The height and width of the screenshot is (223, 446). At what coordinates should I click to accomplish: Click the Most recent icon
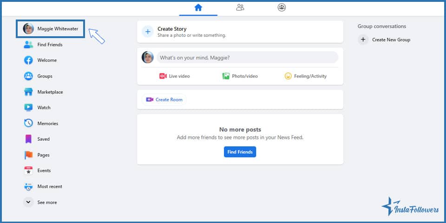tap(28, 187)
